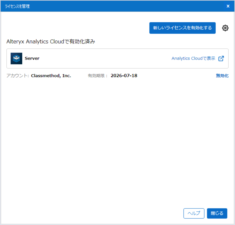Click the external link arrow icon
This screenshot has height=225, width=235.
[221, 58]
